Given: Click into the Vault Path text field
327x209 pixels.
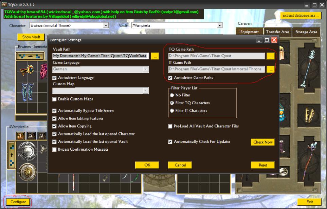Looking at the screenshot, I should click(x=101, y=56).
